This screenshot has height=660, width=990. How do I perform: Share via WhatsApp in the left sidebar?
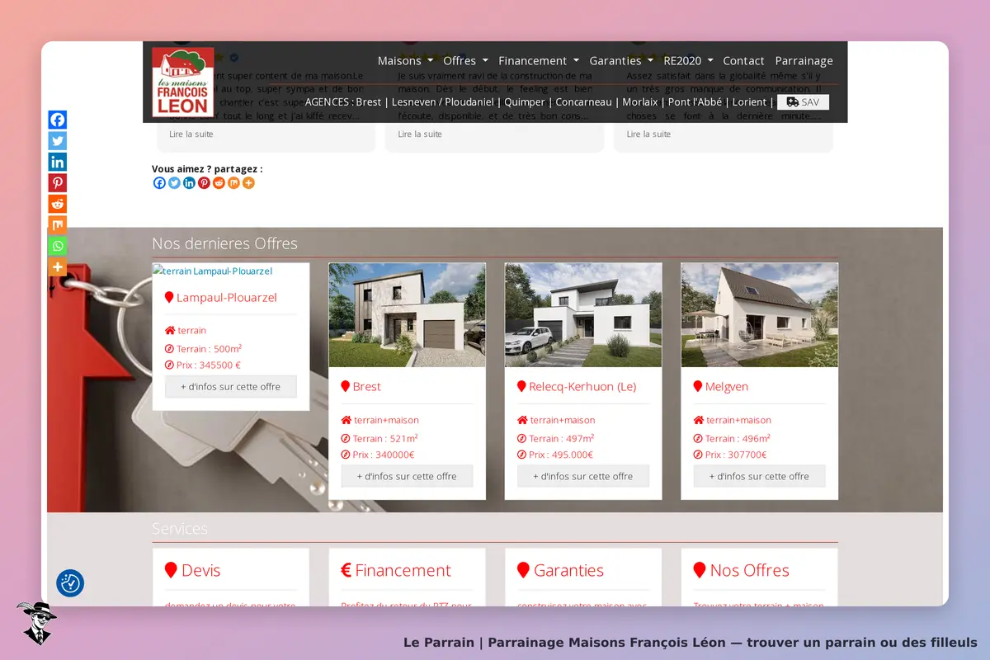(57, 246)
